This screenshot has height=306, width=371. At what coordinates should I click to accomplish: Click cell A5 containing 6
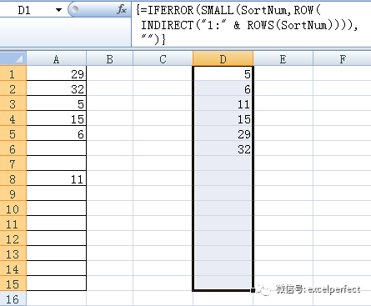click(57, 133)
